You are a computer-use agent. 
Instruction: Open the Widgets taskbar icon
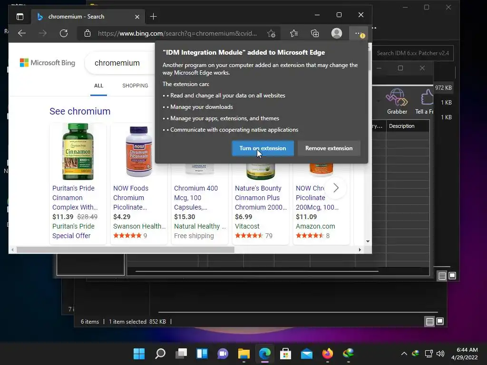pos(202,354)
